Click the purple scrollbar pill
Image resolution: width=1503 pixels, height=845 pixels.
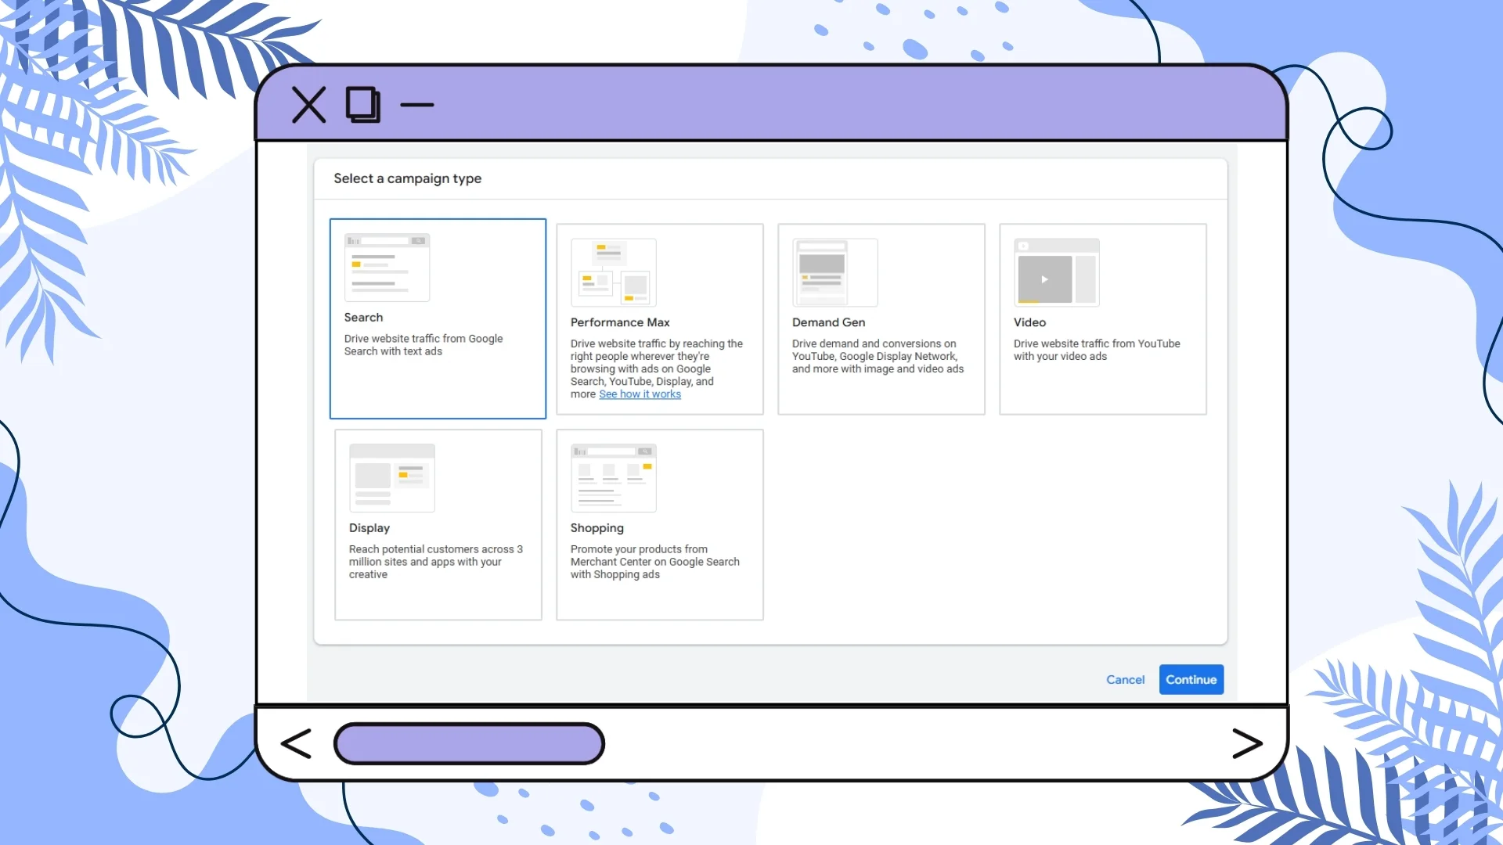coord(469,743)
